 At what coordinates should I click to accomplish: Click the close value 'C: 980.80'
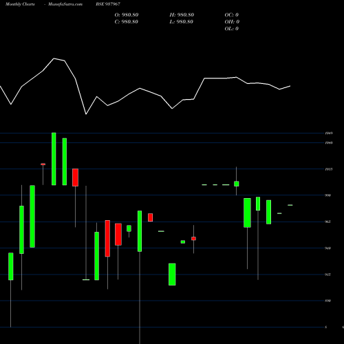(x=126, y=22)
